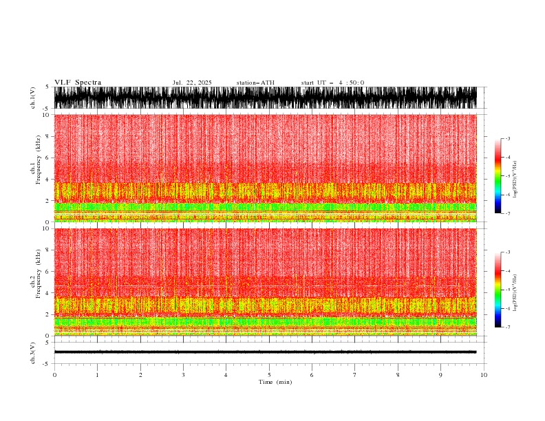Click the "10" kHz tick on ch.2 frequency axis
Viewport: 545px width, 421px height.
tap(45, 228)
